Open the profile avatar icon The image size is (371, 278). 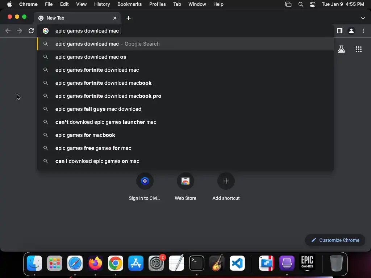point(351,31)
